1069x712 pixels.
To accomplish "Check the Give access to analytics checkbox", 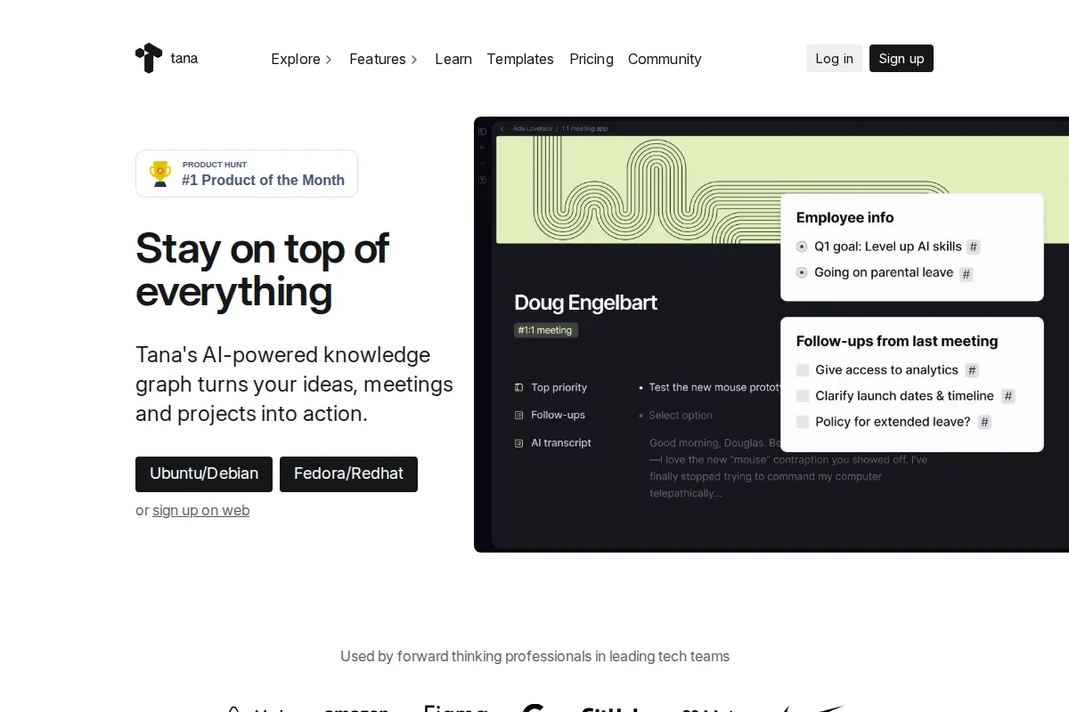I will pos(803,370).
